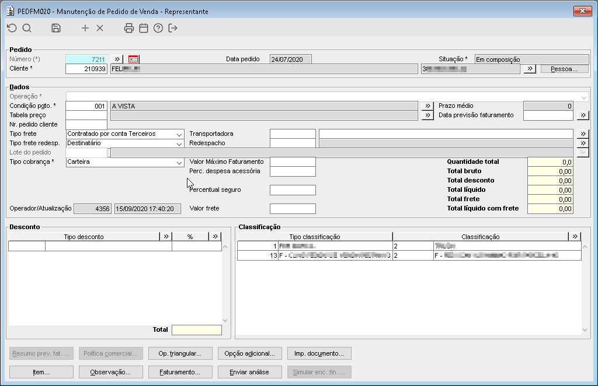
Task: Click the lookup arrow next to Número field
Action: [x=117, y=59]
